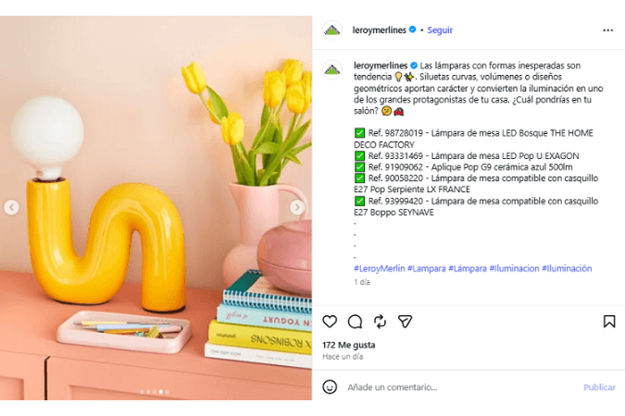Click the add a comment field

[458, 387]
